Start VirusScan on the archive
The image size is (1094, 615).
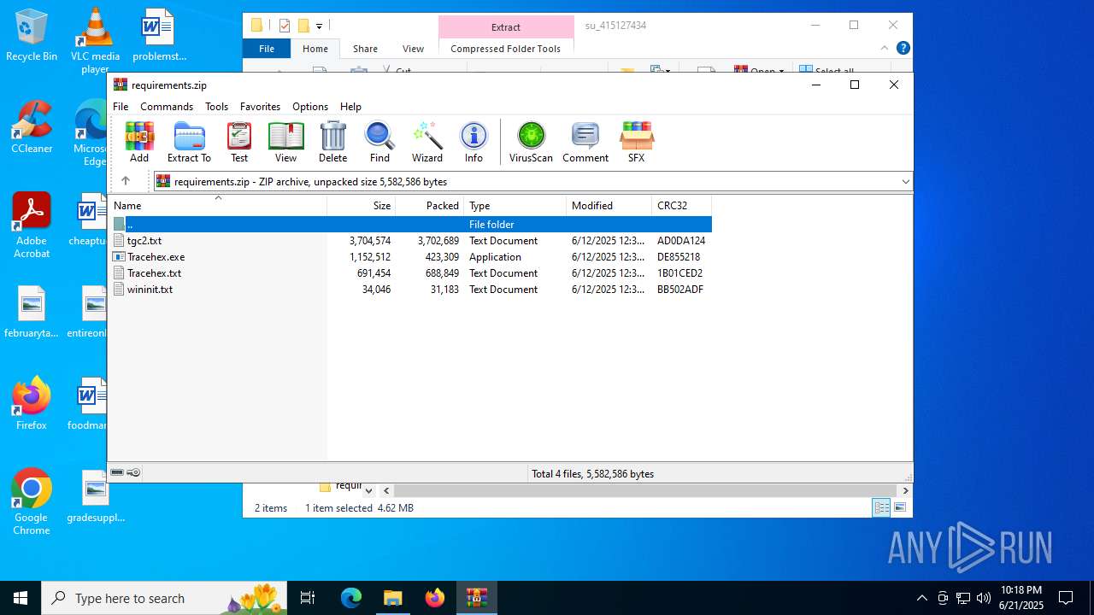pyautogui.click(x=531, y=142)
